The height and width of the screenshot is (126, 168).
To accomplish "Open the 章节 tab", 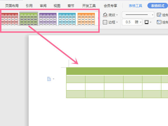I will pyautogui.click(x=71, y=6).
